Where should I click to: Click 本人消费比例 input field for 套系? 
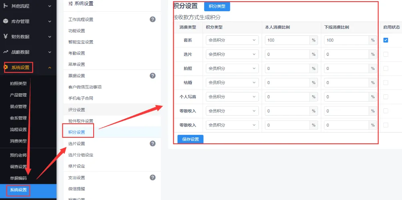point(287,40)
